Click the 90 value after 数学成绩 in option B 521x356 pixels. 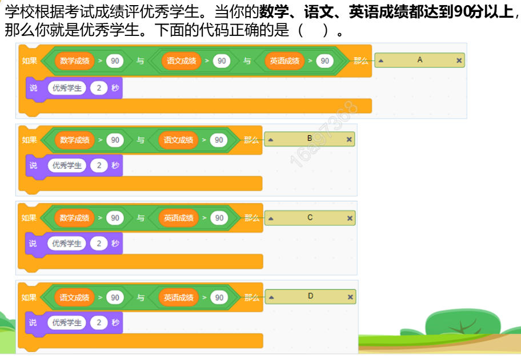pyautogui.click(x=115, y=140)
